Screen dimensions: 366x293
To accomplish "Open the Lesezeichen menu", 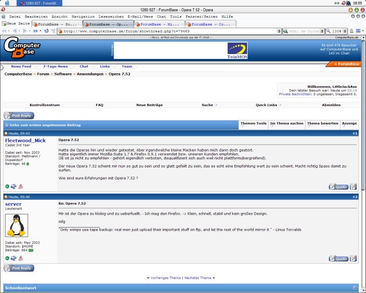I will [x=111, y=16].
